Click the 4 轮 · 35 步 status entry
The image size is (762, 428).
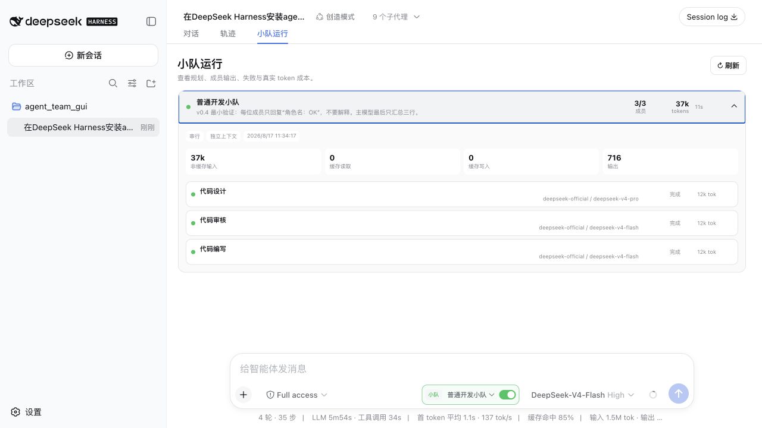(x=277, y=417)
